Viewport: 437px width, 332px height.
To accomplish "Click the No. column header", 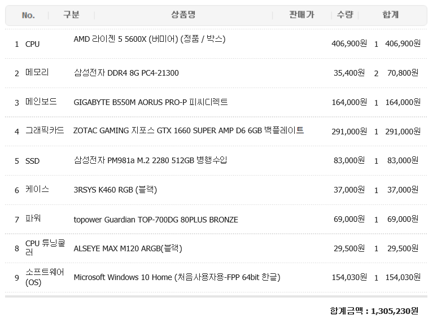I will [x=28, y=15].
